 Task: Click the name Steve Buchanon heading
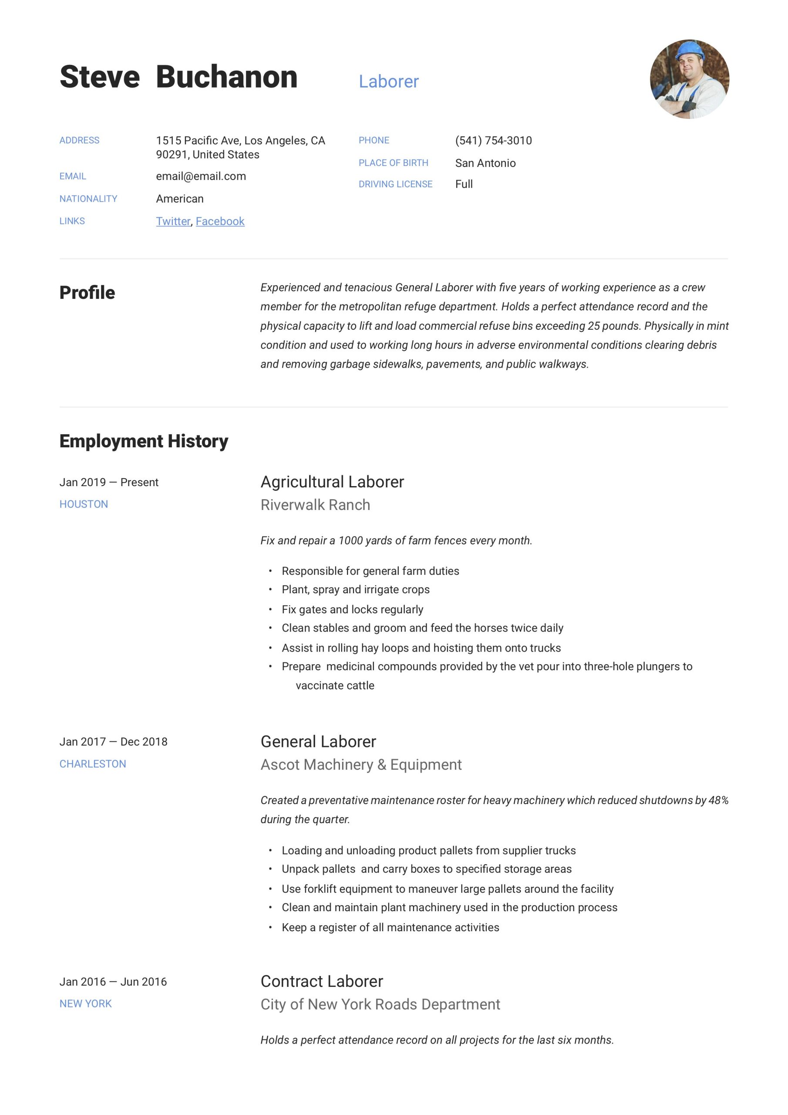click(x=178, y=77)
